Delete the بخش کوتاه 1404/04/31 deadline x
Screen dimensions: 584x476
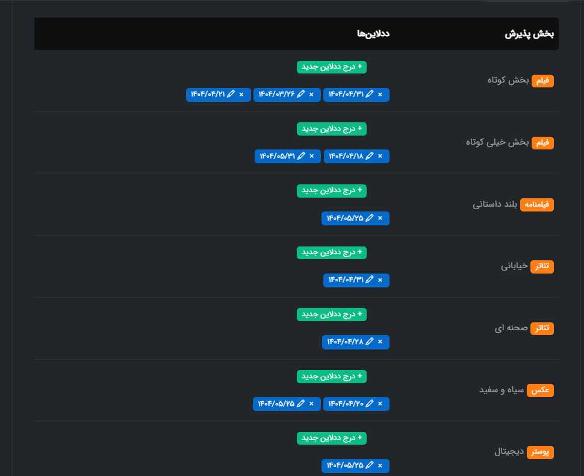tap(380, 95)
